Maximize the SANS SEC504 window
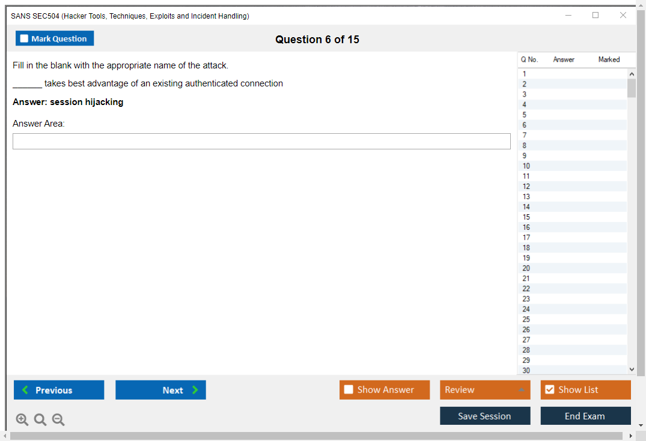This screenshot has width=646, height=441. (x=596, y=16)
